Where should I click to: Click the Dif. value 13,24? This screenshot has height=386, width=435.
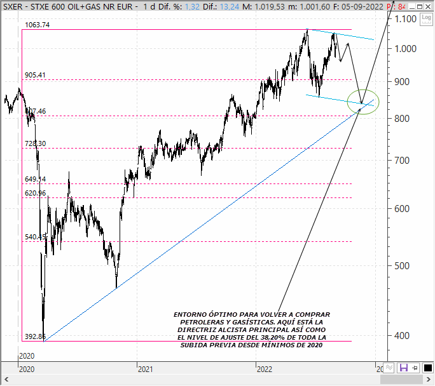click(x=230, y=6)
